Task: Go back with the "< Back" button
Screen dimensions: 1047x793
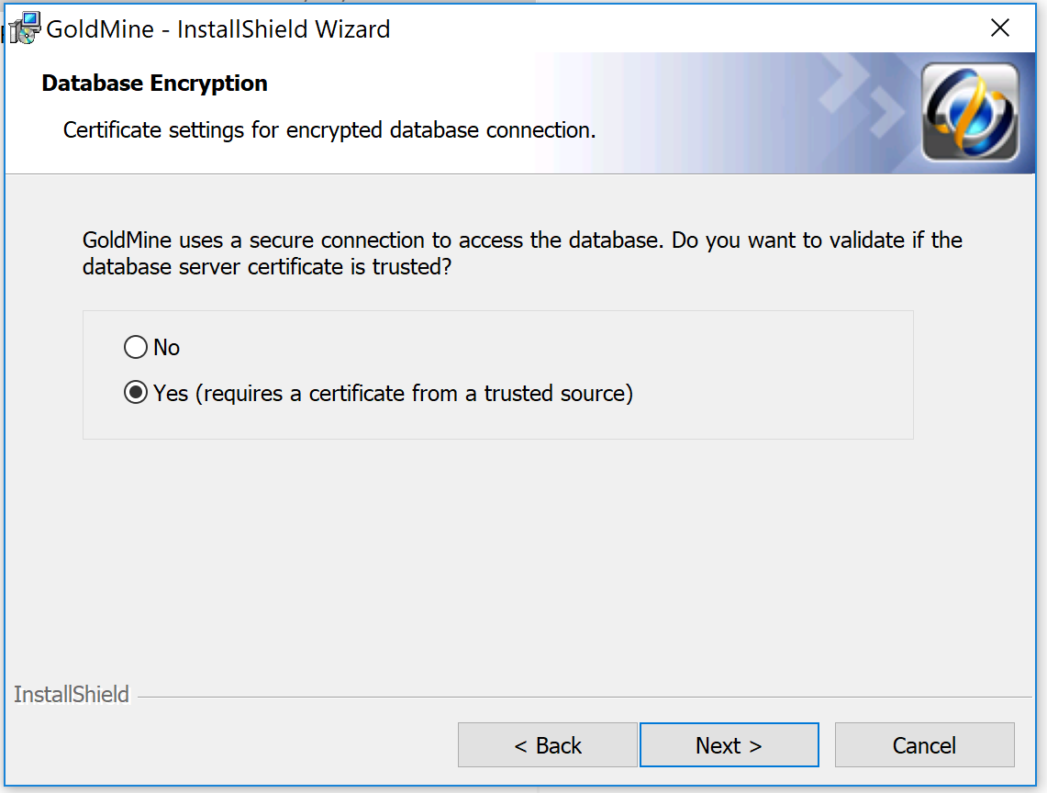Action: click(x=547, y=745)
